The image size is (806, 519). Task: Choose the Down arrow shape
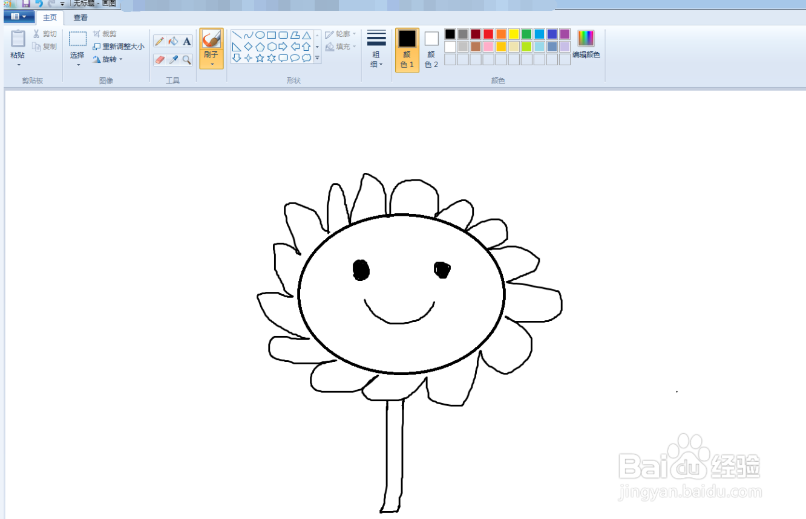237,58
